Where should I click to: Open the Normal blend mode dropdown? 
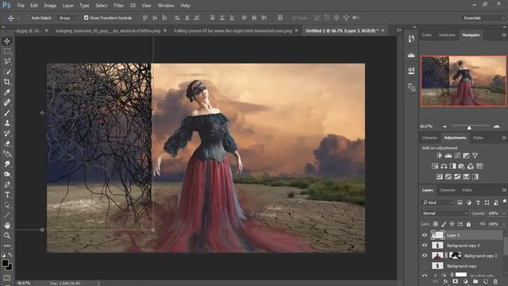(444, 214)
